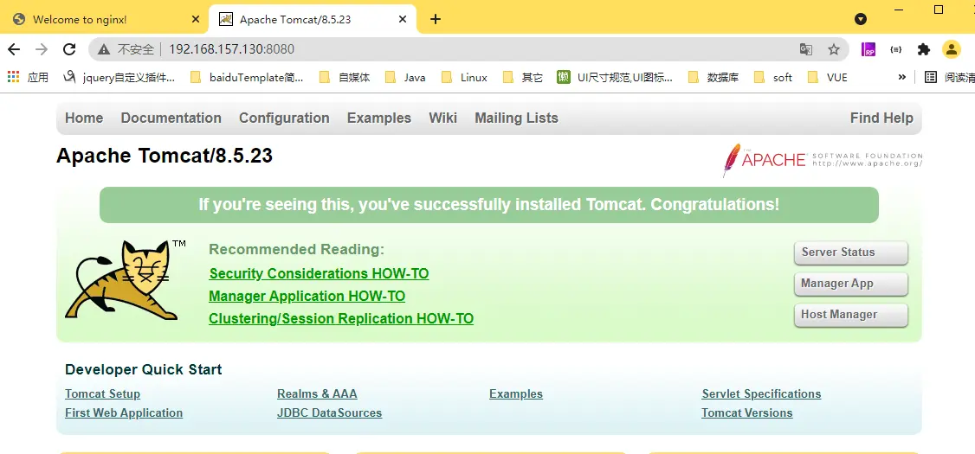
Task: Switch to the Welcome to nginx! tab
Action: coord(106,19)
